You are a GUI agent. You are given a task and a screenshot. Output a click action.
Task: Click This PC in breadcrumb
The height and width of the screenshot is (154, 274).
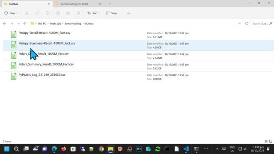coord(42,24)
